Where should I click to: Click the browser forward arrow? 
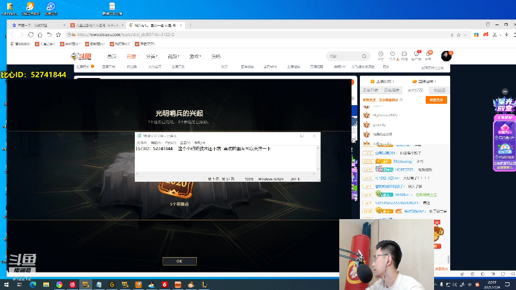(x=21, y=35)
